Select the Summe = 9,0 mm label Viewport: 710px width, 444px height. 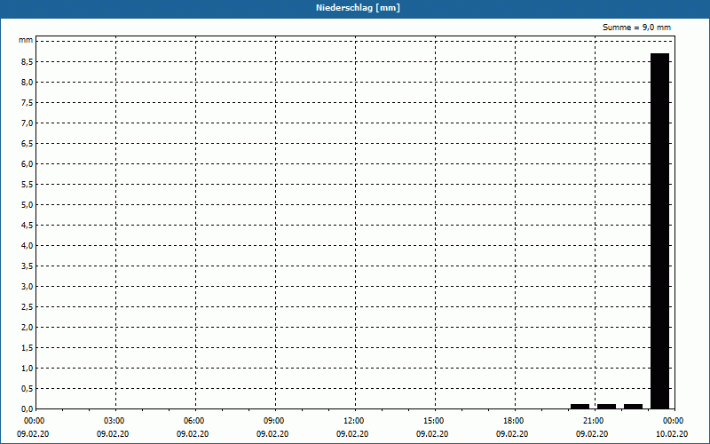click(636, 28)
